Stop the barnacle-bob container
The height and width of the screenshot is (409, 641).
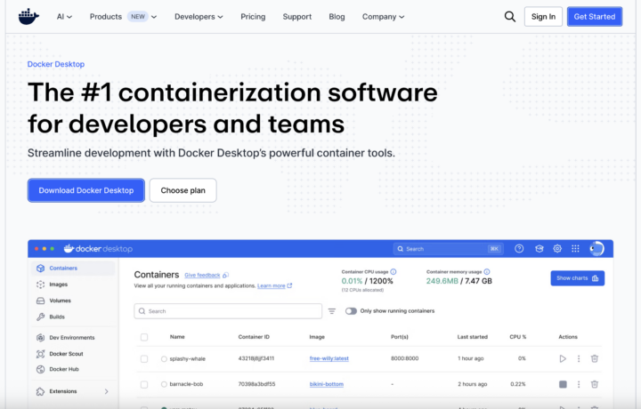click(563, 384)
